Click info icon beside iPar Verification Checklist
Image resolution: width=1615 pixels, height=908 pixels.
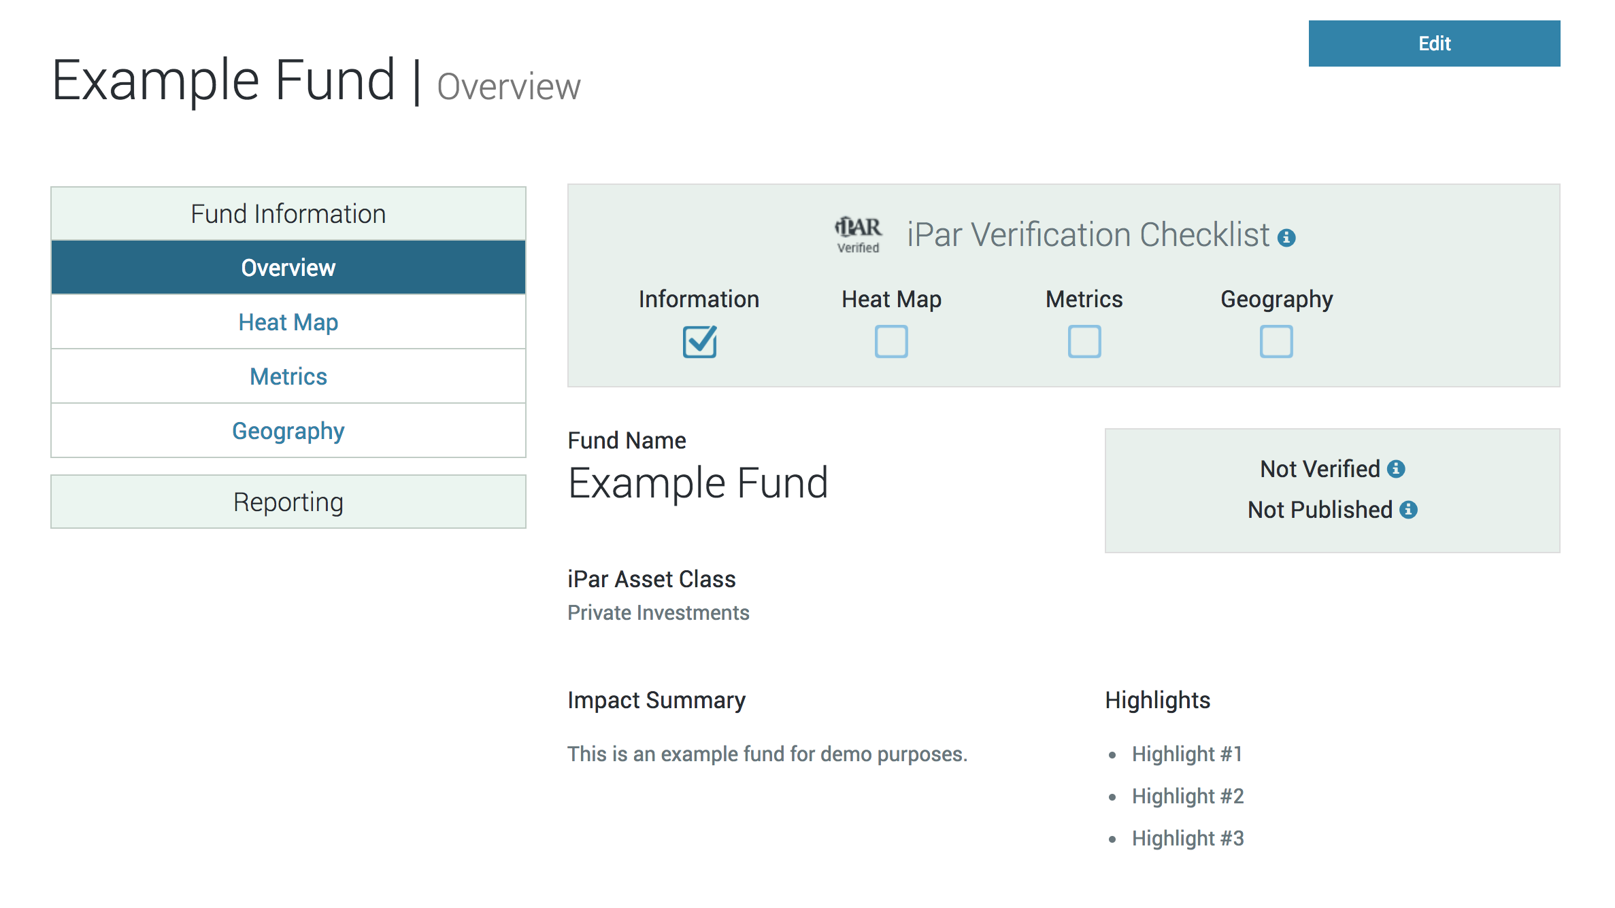coord(1286,238)
